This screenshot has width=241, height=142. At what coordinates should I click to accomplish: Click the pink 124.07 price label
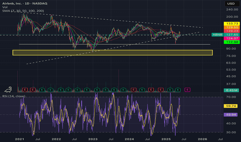pyautogui.click(x=232, y=38)
